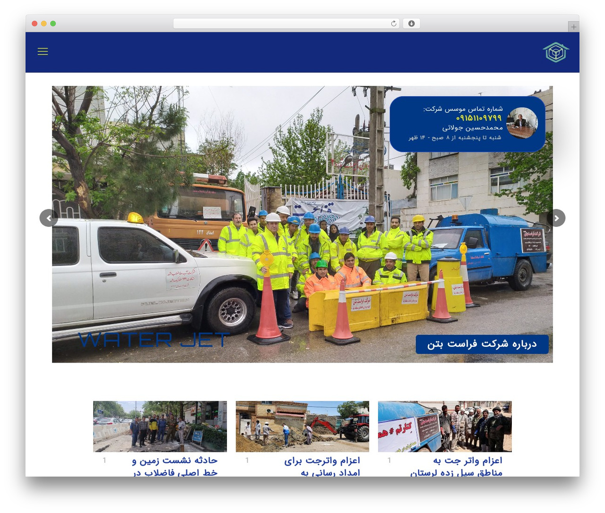The height and width of the screenshot is (513, 605).
Task: Open the browser downloads button
Action: point(412,24)
